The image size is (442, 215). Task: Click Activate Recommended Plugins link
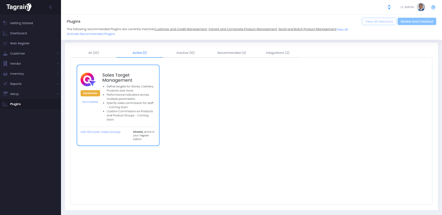91,34
